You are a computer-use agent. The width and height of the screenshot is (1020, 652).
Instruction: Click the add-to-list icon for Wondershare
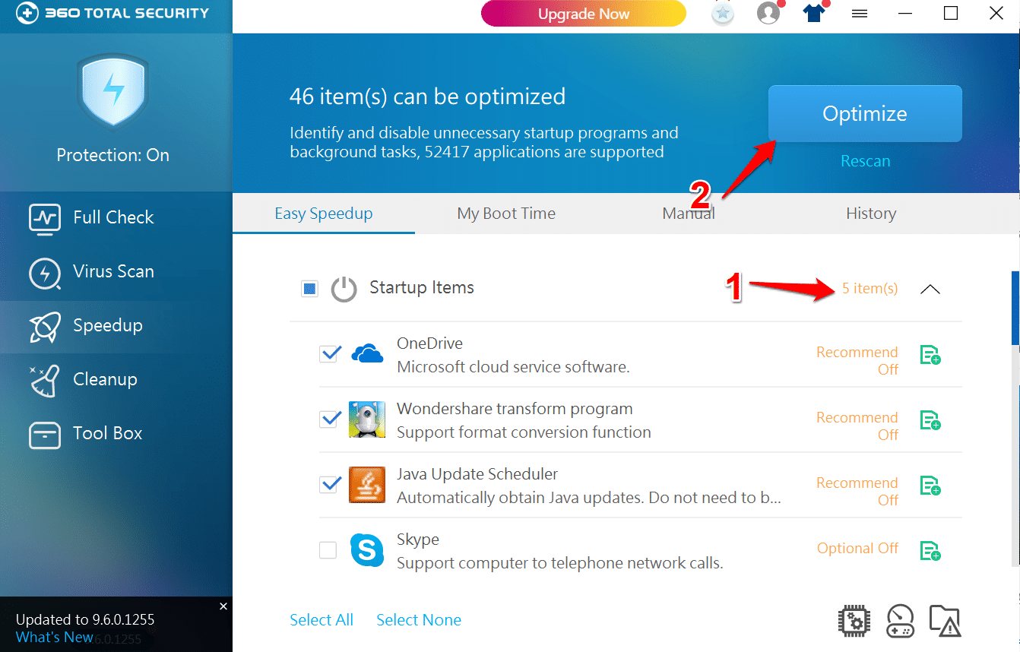point(930,420)
